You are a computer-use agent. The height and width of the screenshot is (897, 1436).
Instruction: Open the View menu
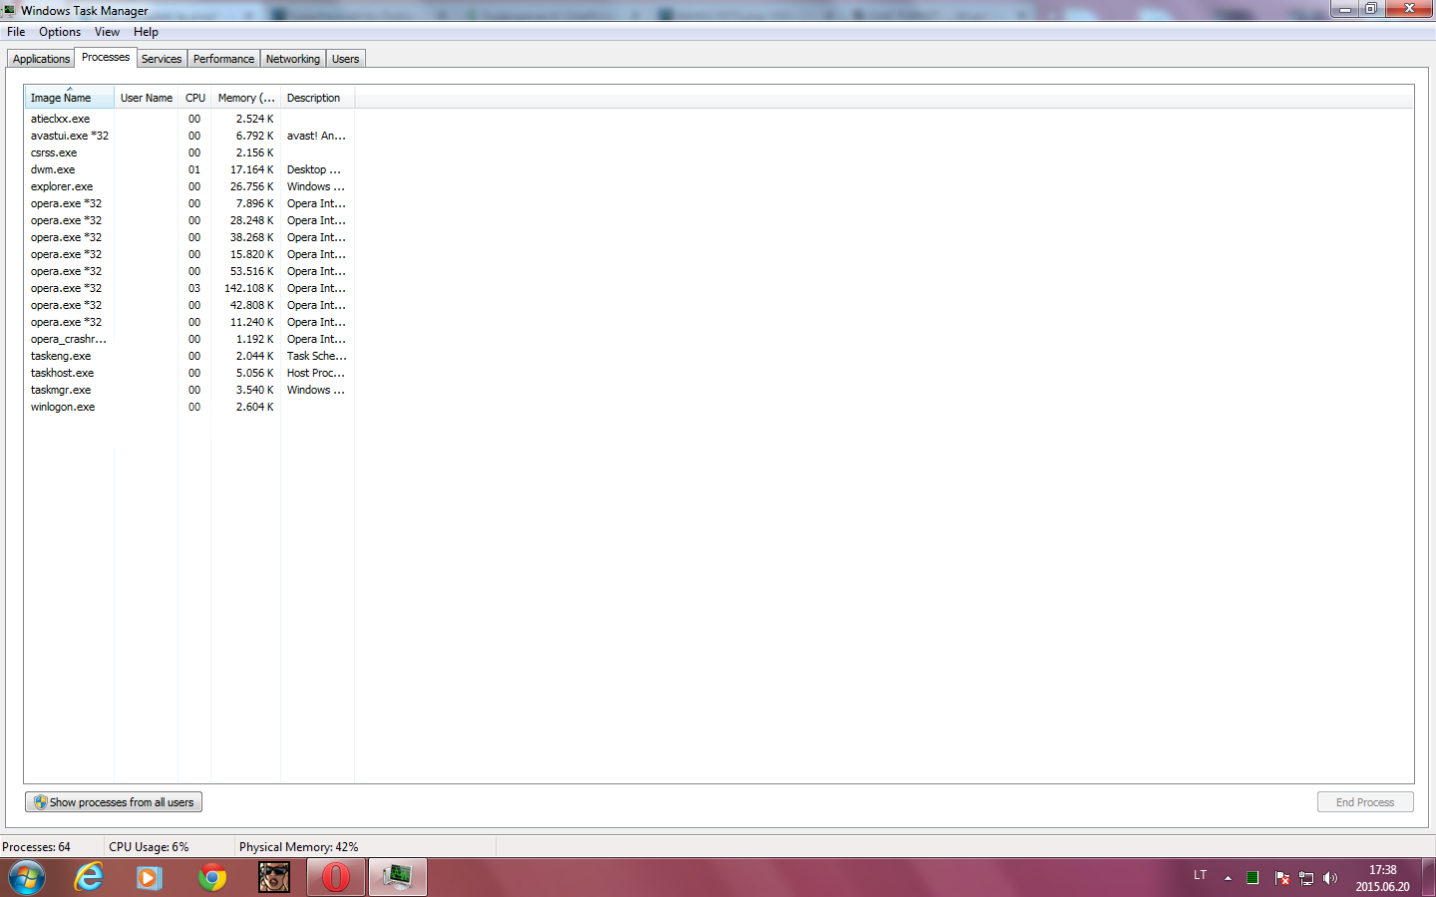click(x=107, y=32)
